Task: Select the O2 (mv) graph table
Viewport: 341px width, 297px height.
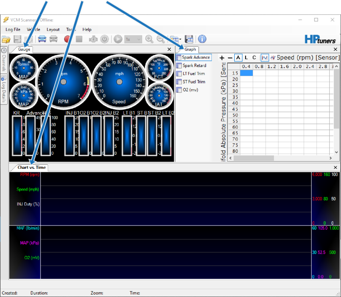Action: 187,90
